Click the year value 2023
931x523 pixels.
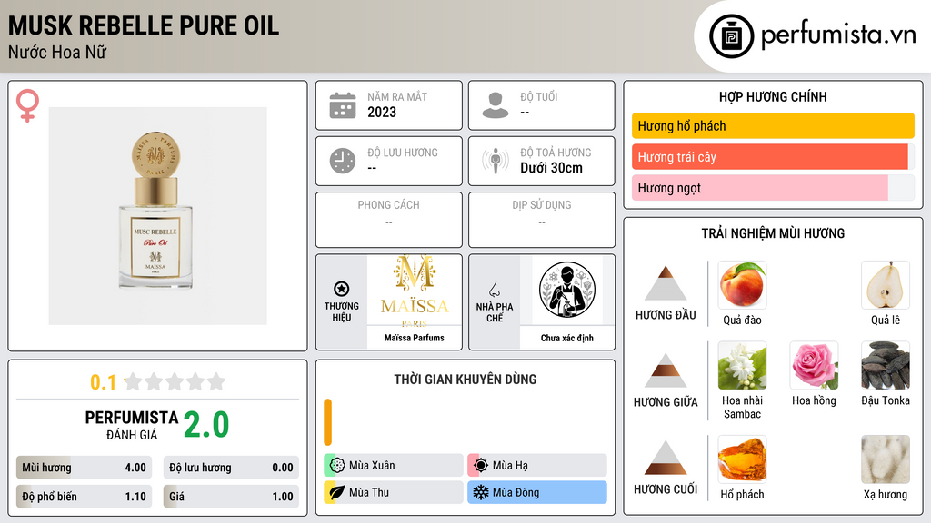[x=382, y=112]
